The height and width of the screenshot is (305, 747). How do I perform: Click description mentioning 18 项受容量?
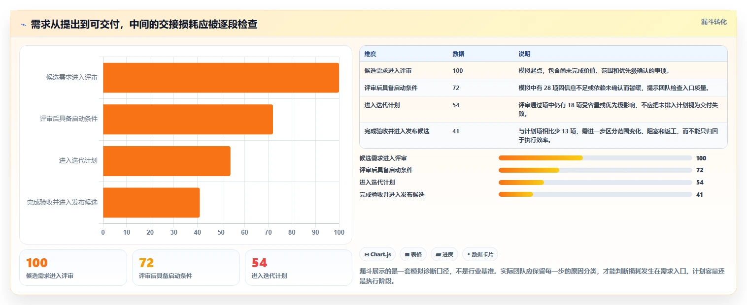pos(618,109)
